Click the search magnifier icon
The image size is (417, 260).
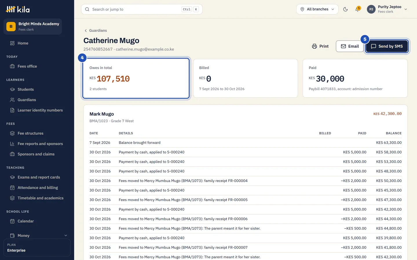coord(87,9)
